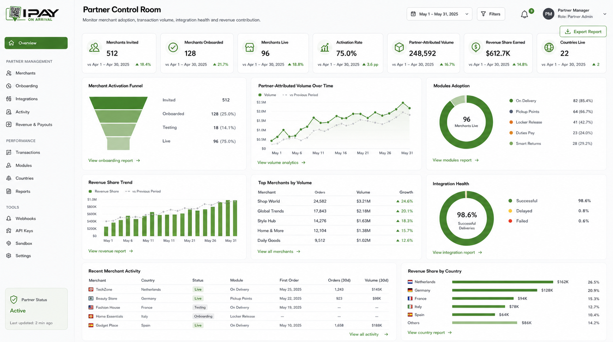
Task: Click the API Keys icon in Tools
Action: point(9,231)
